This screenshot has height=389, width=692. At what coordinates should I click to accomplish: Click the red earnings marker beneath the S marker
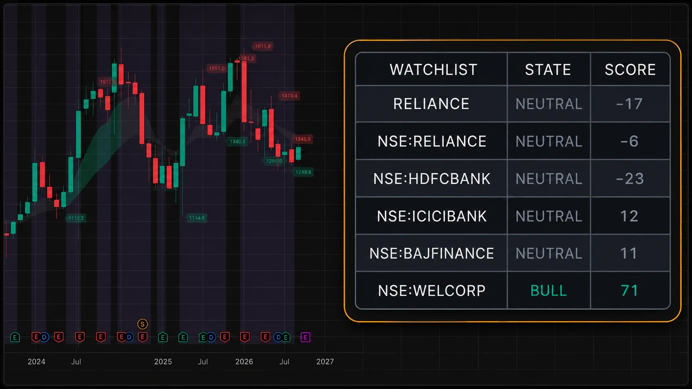(143, 337)
